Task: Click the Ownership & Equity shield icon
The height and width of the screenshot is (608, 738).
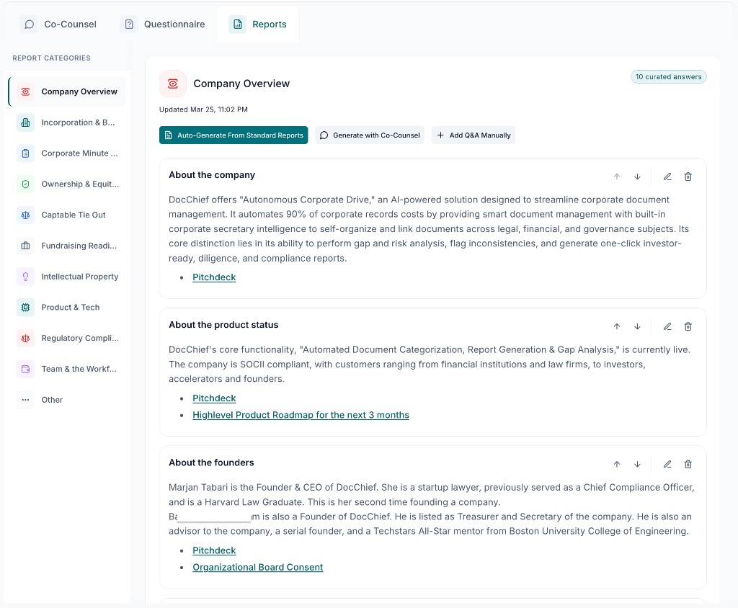Action: [26, 184]
